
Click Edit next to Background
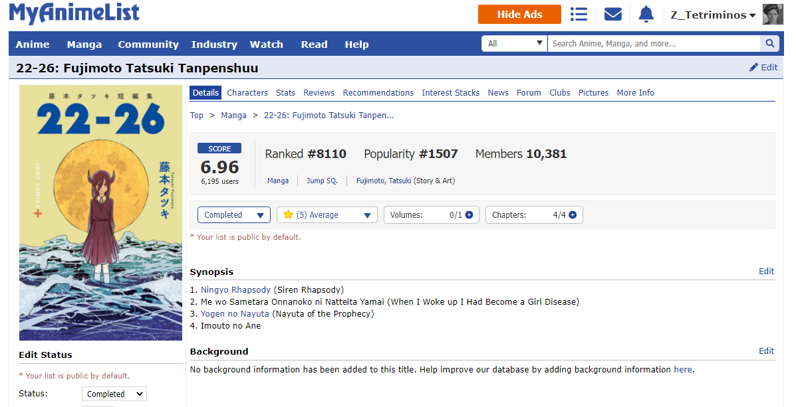(x=766, y=351)
